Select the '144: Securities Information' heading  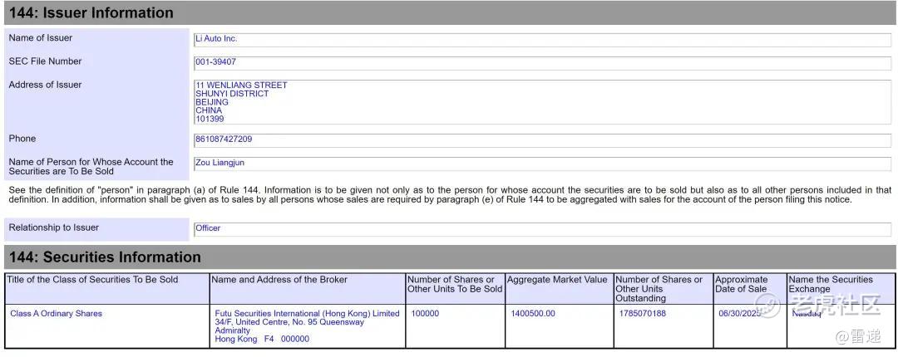tap(105, 257)
